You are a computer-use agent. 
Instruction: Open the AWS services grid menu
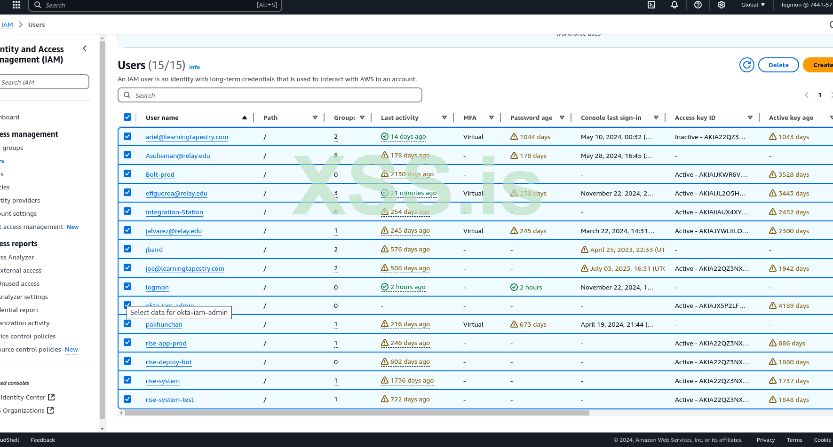click(x=16, y=5)
